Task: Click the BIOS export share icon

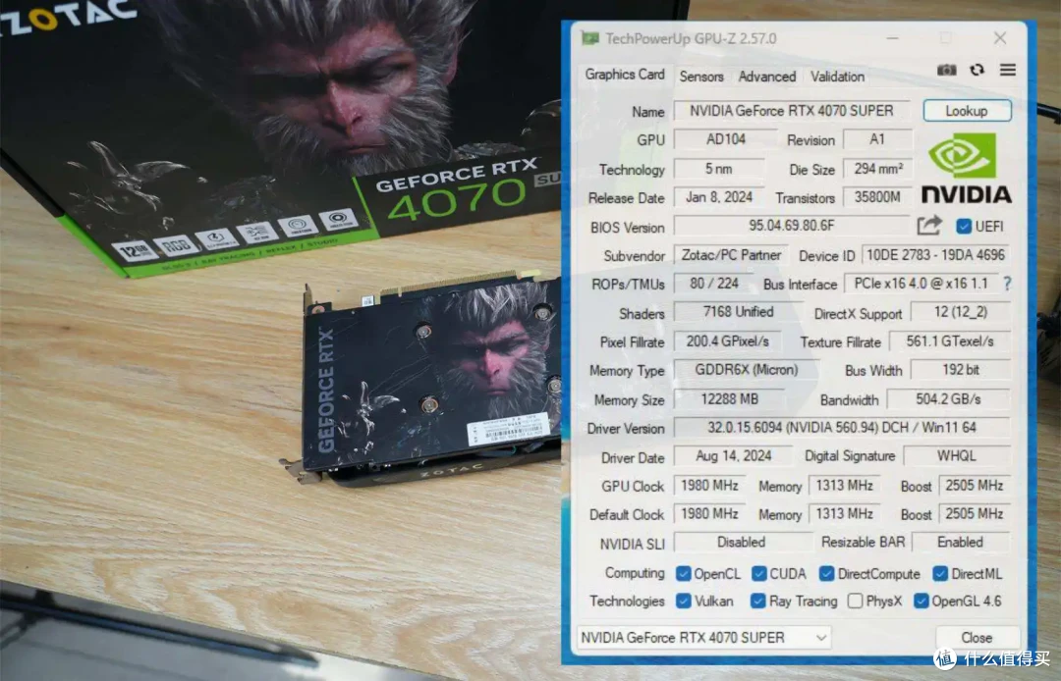Action: (929, 225)
